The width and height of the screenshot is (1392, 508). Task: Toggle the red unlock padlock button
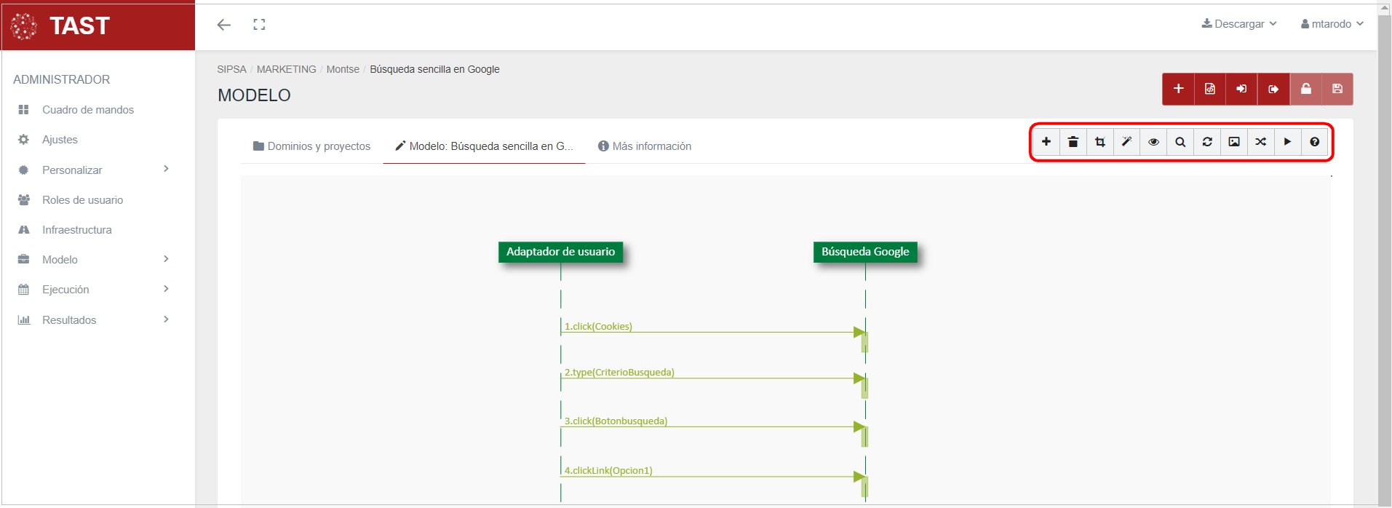(1305, 89)
